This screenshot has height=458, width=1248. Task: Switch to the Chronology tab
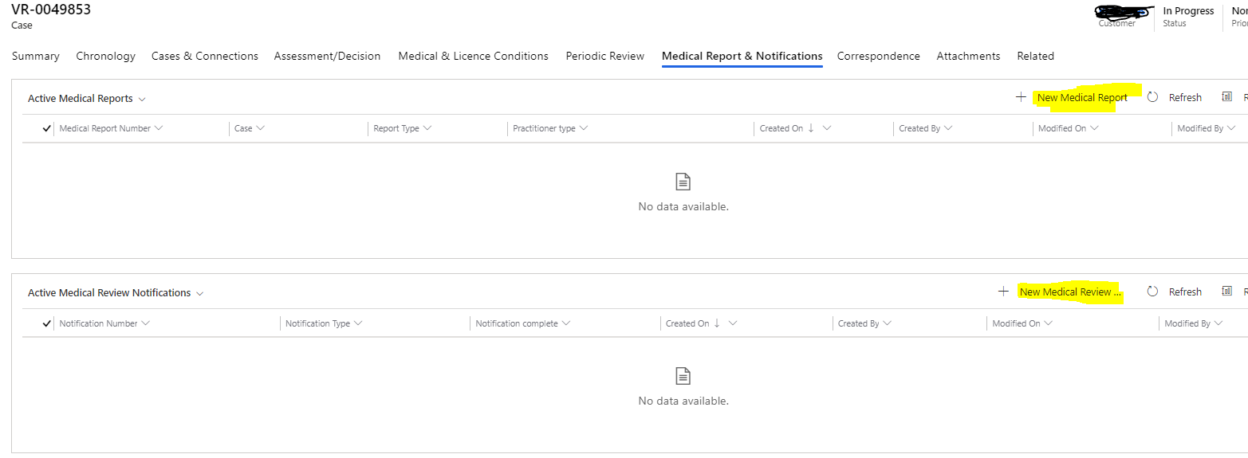[x=105, y=56]
